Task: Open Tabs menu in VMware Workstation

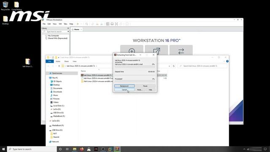Action: pyautogui.click(x=65, y=24)
